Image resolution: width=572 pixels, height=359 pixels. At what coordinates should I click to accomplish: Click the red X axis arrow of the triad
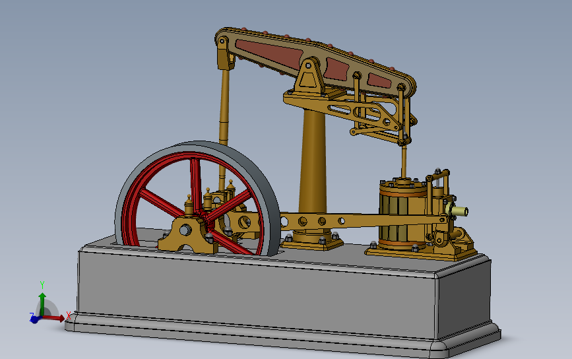point(54,318)
